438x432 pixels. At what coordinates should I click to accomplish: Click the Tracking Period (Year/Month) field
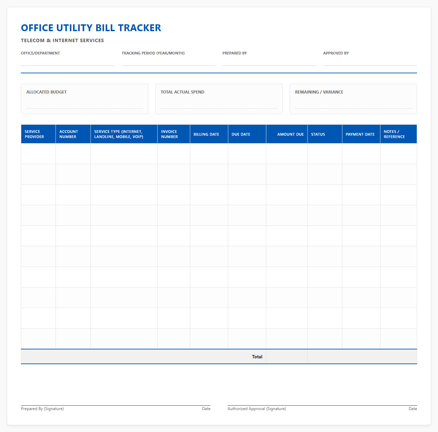(x=169, y=61)
